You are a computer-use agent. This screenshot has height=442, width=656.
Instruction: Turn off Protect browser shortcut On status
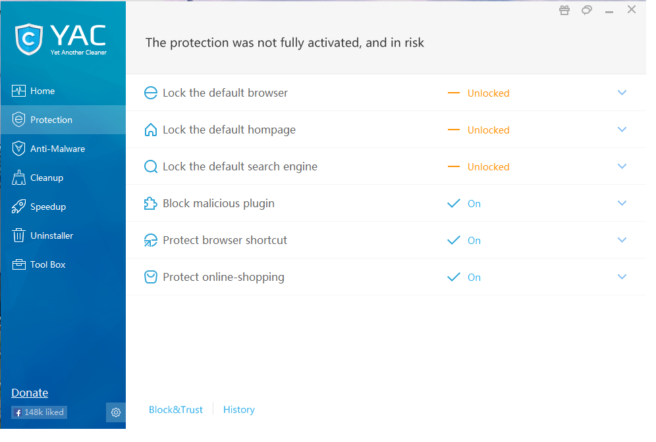474,241
